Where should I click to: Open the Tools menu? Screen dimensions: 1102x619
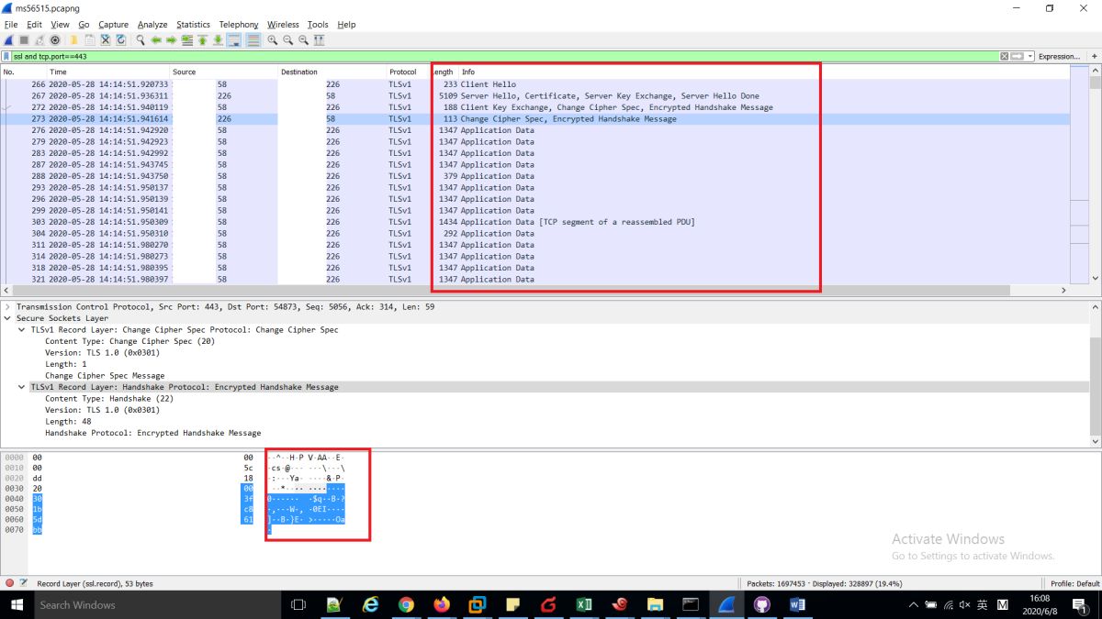(318, 25)
